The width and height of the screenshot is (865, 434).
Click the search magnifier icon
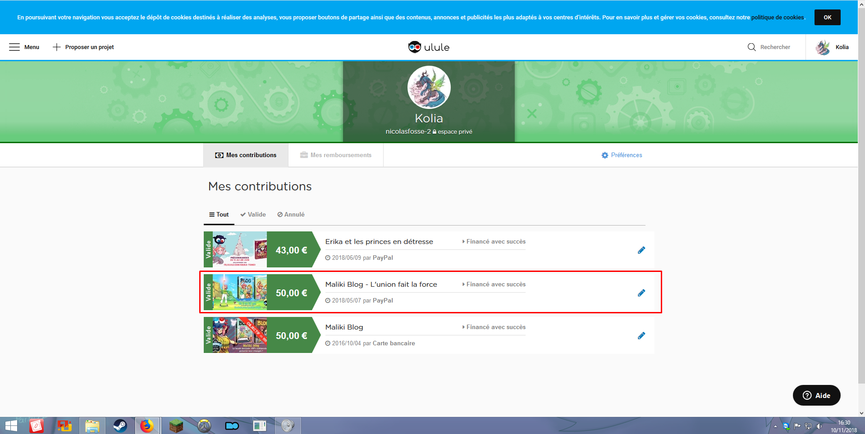coord(751,47)
